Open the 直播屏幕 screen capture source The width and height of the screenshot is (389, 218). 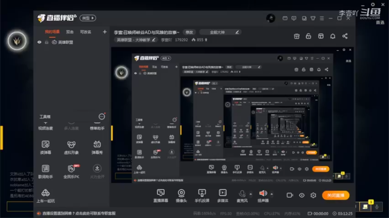coord(160,196)
